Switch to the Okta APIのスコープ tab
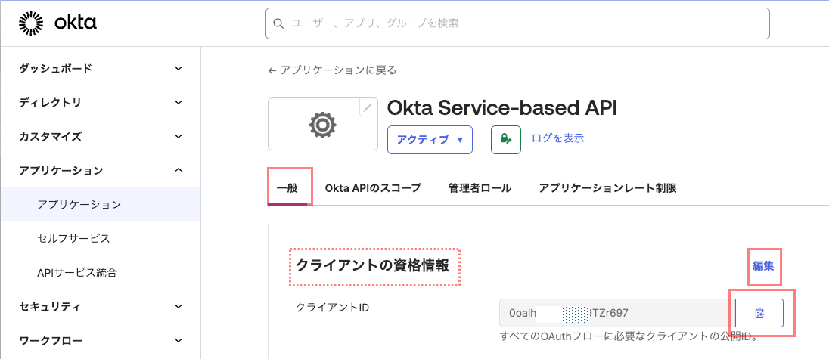This screenshot has width=829, height=359. point(372,188)
